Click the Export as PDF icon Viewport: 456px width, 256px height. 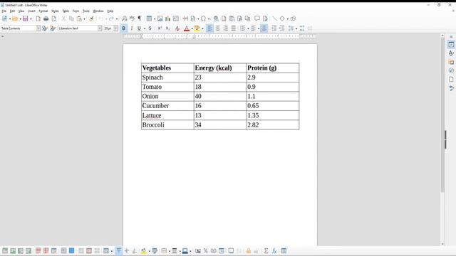[x=38, y=19]
